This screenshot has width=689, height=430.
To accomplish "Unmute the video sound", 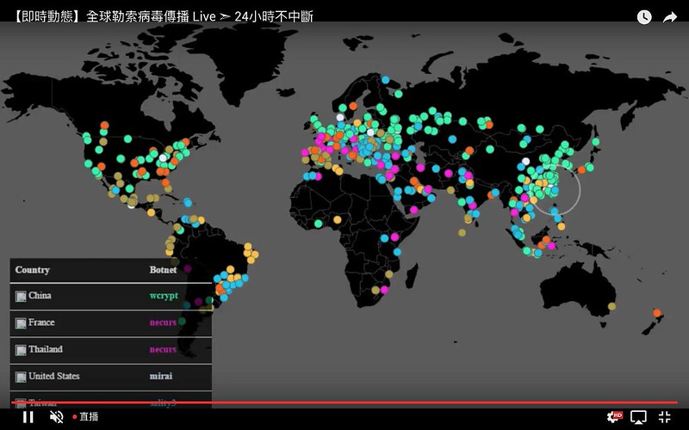I will click(x=56, y=417).
